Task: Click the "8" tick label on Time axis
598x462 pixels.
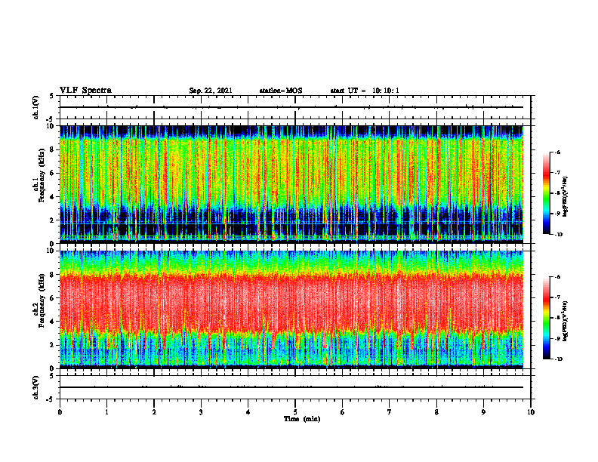Action: click(x=436, y=412)
